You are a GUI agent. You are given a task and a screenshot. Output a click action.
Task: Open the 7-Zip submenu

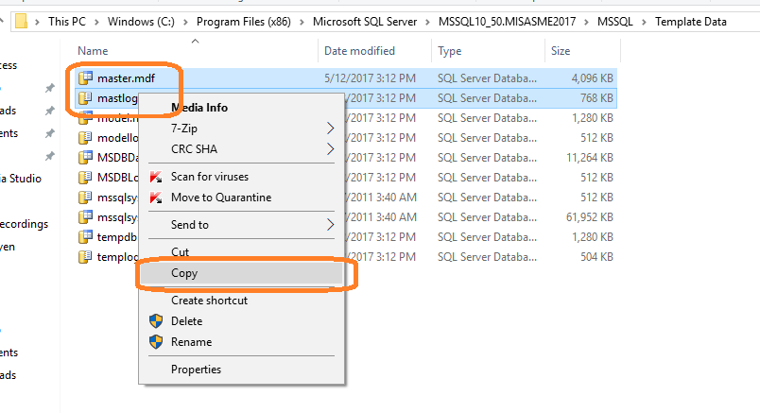pyautogui.click(x=241, y=129)
